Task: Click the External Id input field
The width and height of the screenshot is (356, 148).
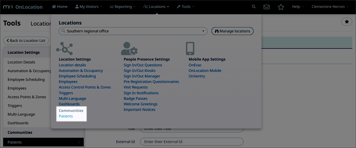Action: pos(191,142)
